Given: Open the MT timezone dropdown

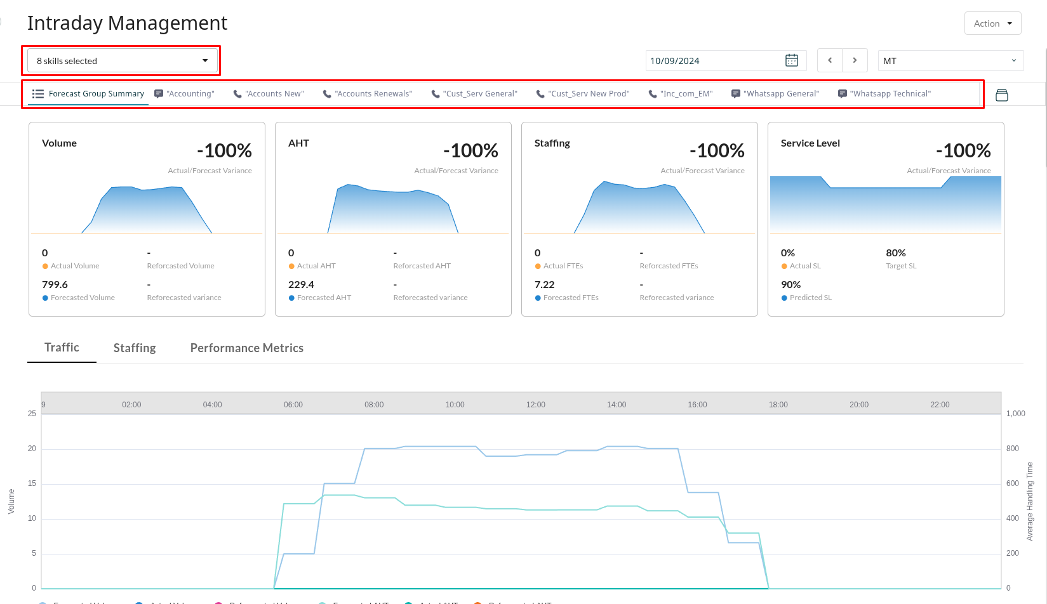Looking at the screenshot, I should pyautogui.click(x=950, y=60).
